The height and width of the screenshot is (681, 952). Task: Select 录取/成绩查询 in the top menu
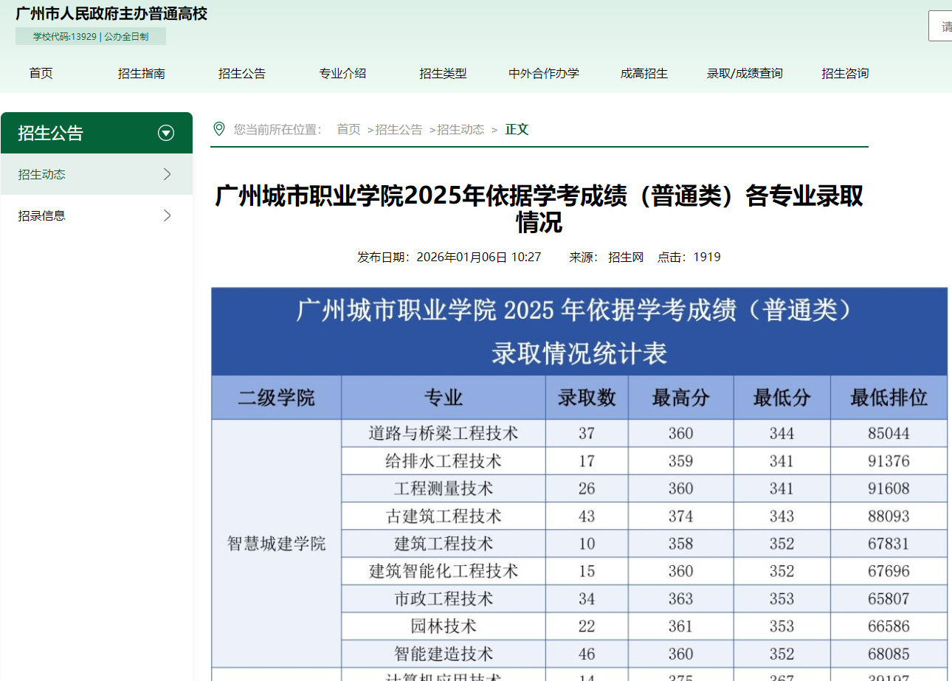click(x=744, y=73)
